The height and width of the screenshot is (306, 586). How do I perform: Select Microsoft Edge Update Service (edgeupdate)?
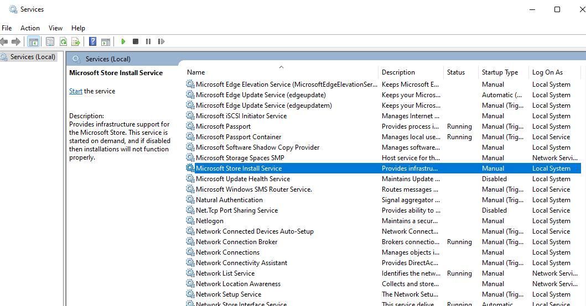[261, 95]
